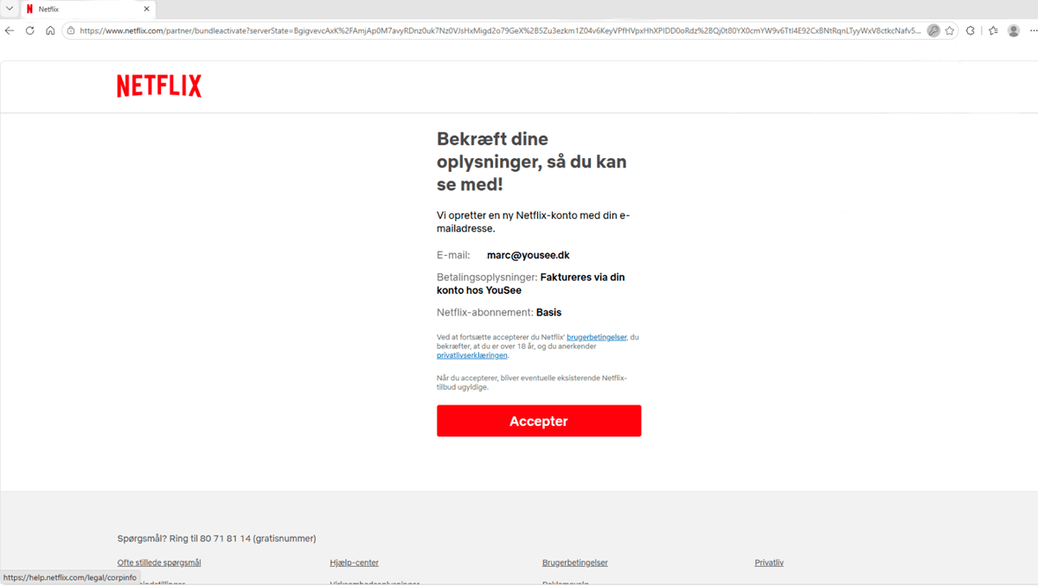Add page to favorites with the star icon
1038x586 pixels.
(x=950, y=30)
